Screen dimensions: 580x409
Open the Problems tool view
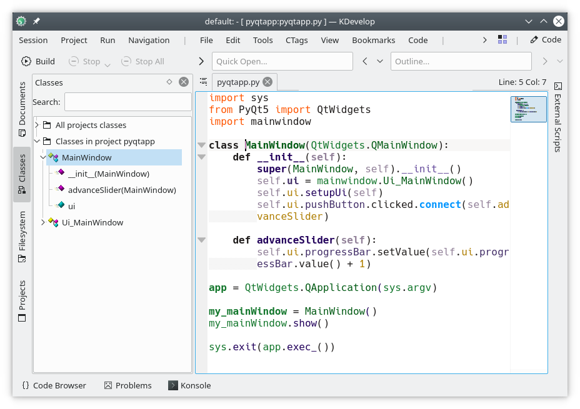pos(127,385)
